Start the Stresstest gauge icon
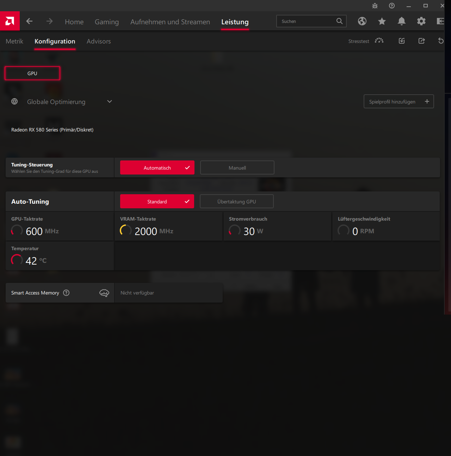This screenshot has width=451, height=456. click(x=379, y=41)
